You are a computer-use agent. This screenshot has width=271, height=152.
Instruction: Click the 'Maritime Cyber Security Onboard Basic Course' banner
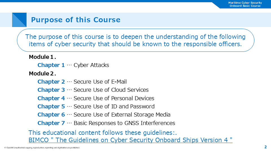(245, 4)
